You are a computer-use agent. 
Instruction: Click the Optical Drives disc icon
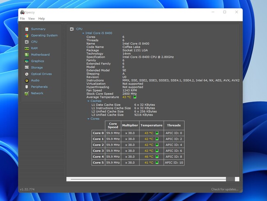27,74
